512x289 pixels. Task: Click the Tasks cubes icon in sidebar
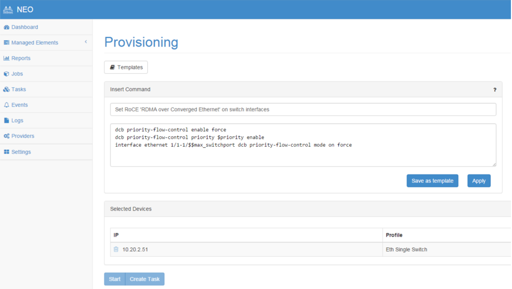point(7,89)
